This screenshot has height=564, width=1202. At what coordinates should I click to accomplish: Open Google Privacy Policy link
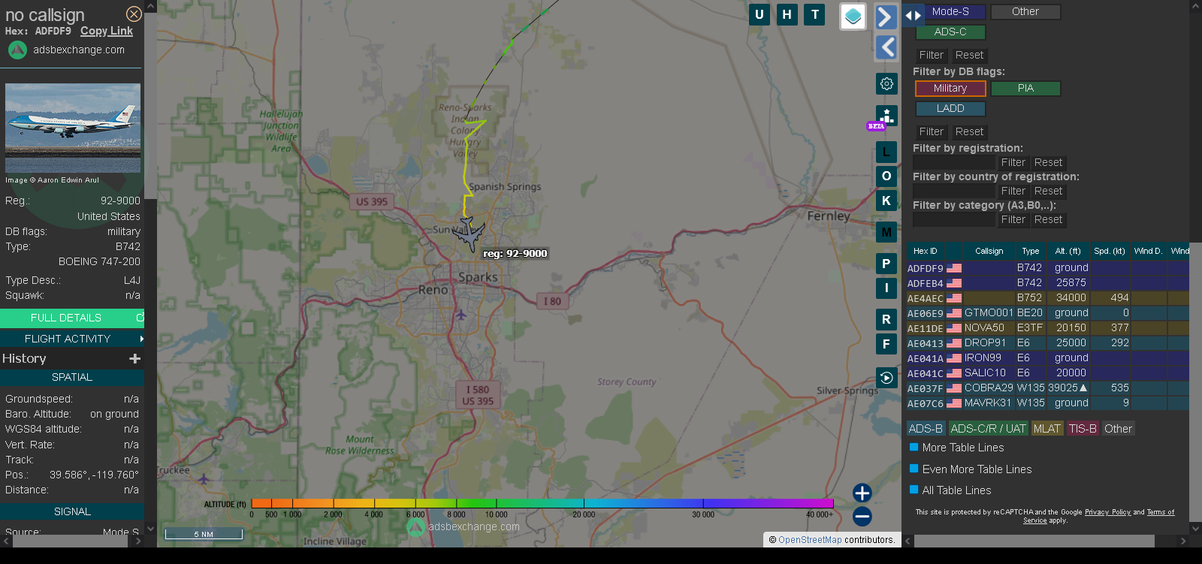tap(1107, 512)
